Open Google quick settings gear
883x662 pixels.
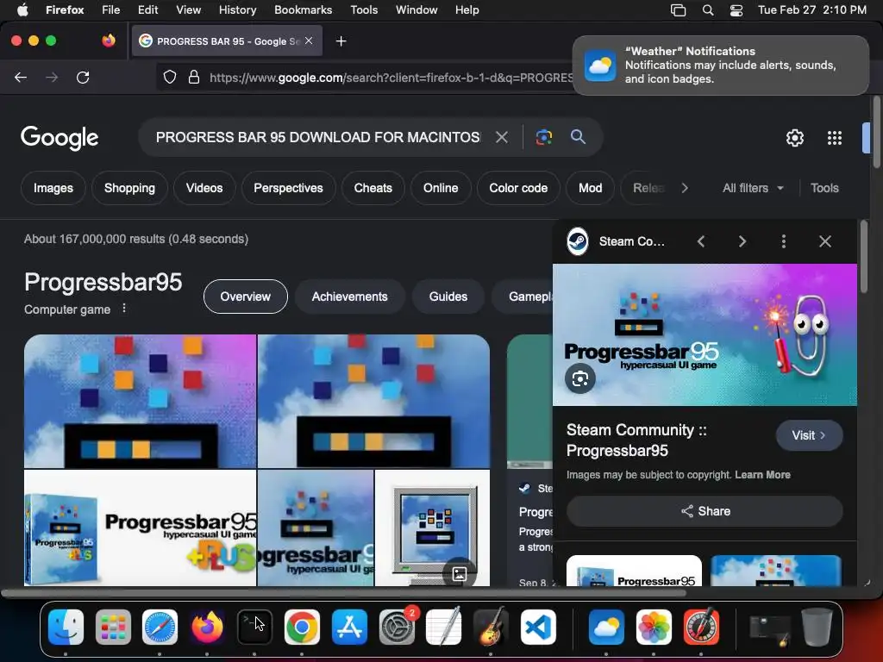tap(794, 138)
